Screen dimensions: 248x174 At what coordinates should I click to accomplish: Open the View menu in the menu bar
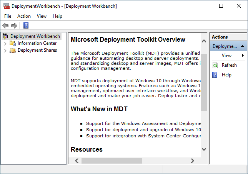(42, 16)
